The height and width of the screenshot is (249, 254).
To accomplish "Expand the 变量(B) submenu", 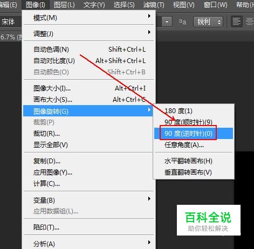I will 89,200.
